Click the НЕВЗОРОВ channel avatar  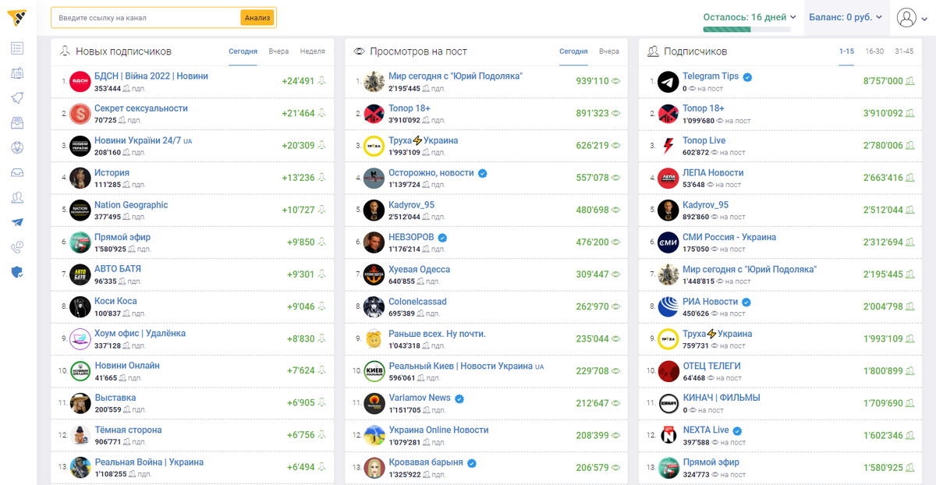coord(374,242)
